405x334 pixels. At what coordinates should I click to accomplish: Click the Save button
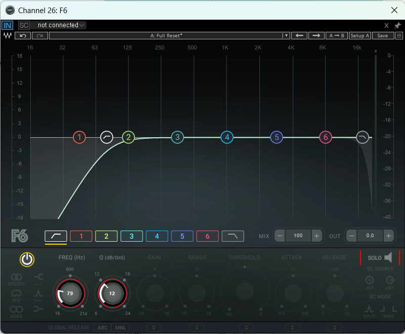pyautogui.click(x=383, y=36)
